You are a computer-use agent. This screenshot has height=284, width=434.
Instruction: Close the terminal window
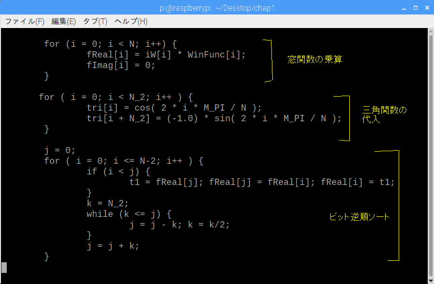tap(427, 8)
